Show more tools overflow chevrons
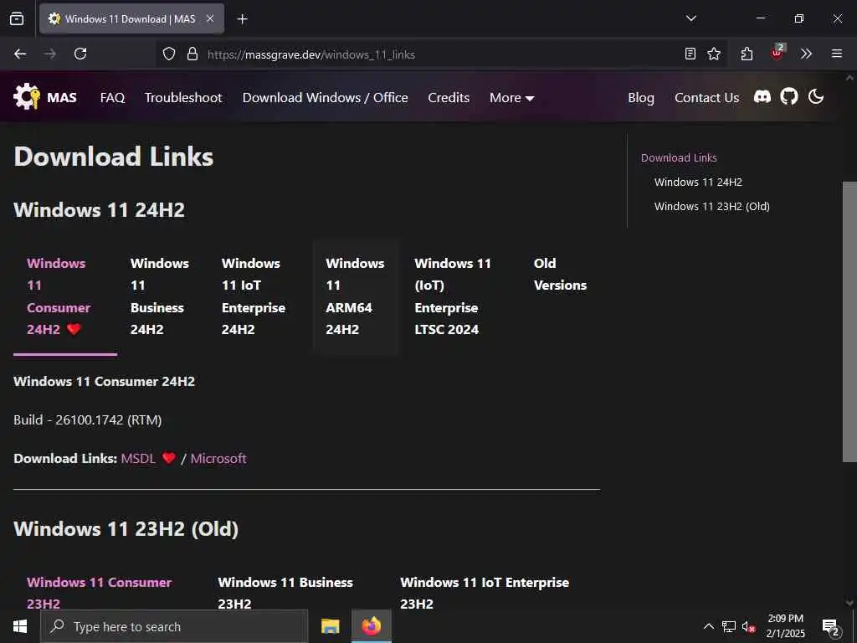 [x=806, y=54]
